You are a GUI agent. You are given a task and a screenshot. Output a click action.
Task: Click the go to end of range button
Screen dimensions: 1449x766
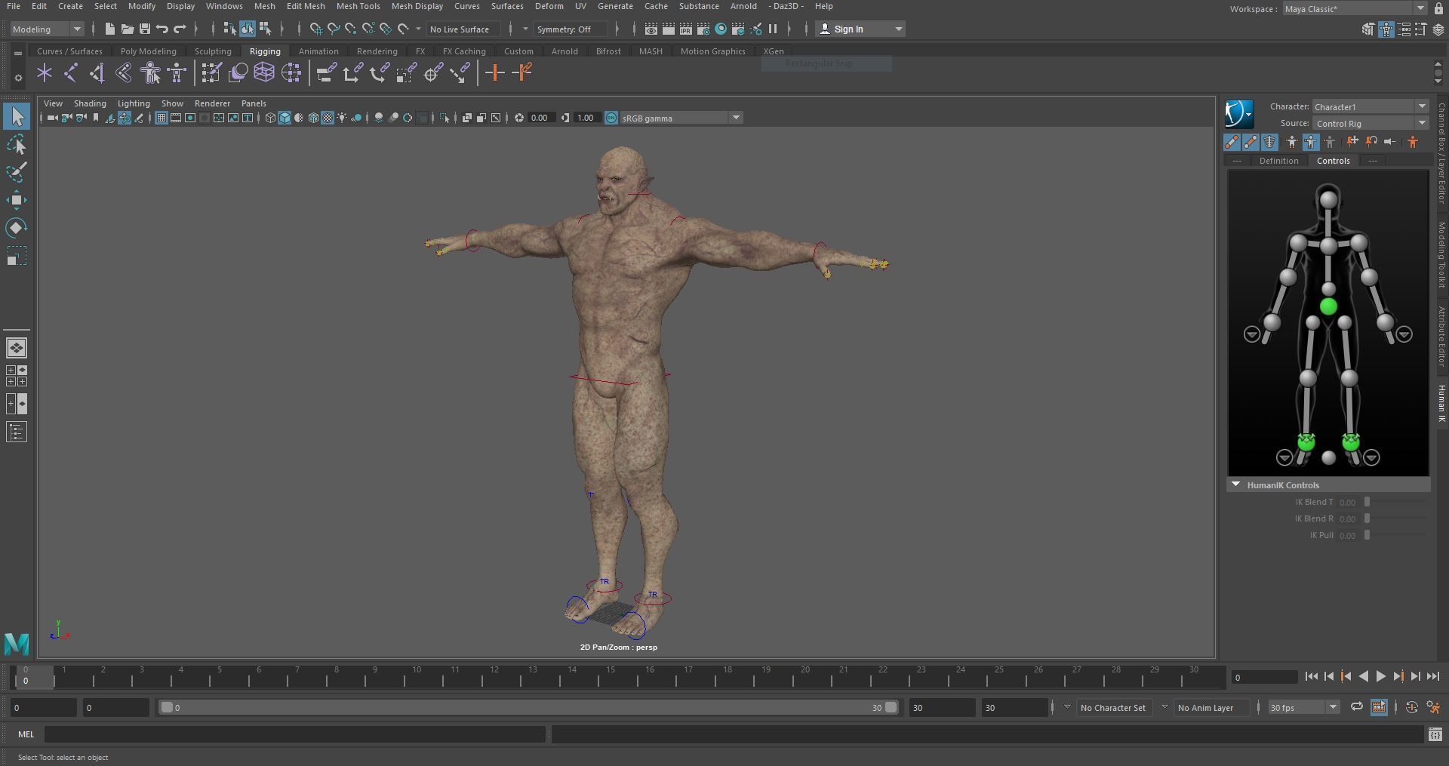click(1433, 677)
